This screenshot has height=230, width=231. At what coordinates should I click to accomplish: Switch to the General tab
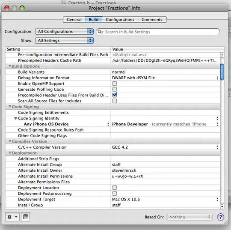(x=74, y=19)
